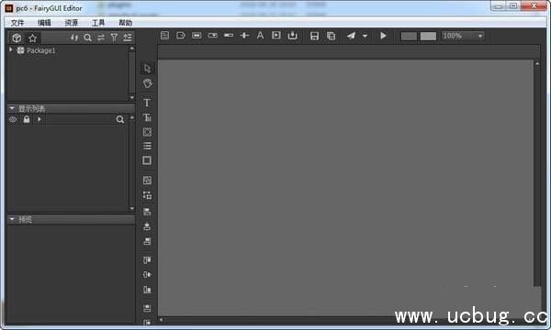Click canvas vertical scrollbar up arrow

[x=537, y=64]
